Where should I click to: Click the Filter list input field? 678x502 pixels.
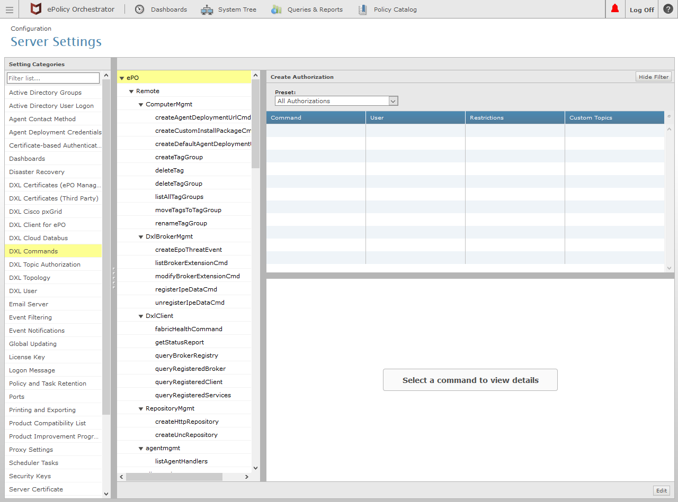click(x=53, y=78)
